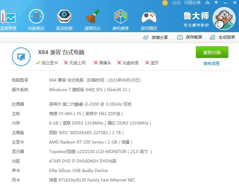The image size is (239, 195).
Task: Open the title bar dropdown menu arrow
Action: (x=216, y=2)
